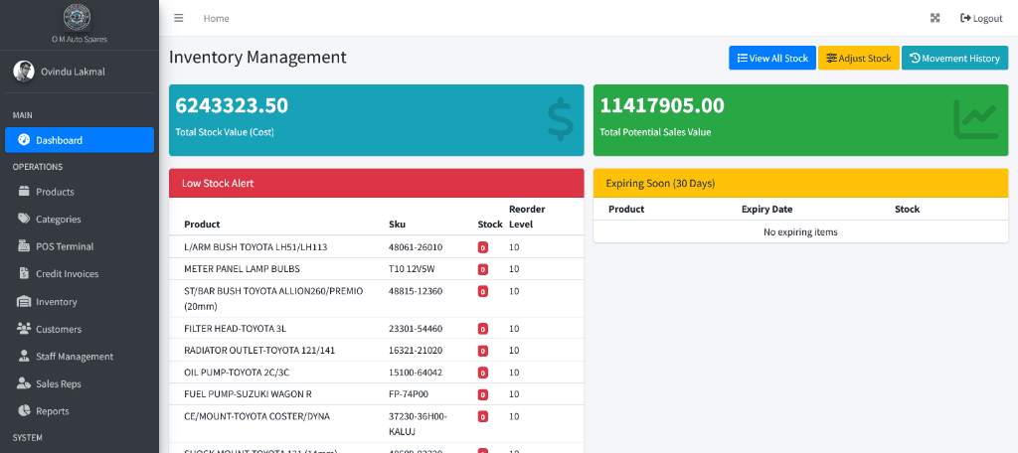The height and width of the screenshot is (453, 1018).
Task: Click the Credit Invoices document icon
Action: tap(24, 273)
